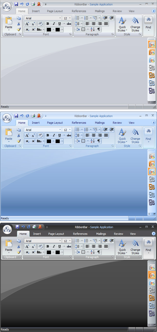Switch to Review tab in the blue window
The width and height of the screenshot is (157, 332).
click(117, 123)
